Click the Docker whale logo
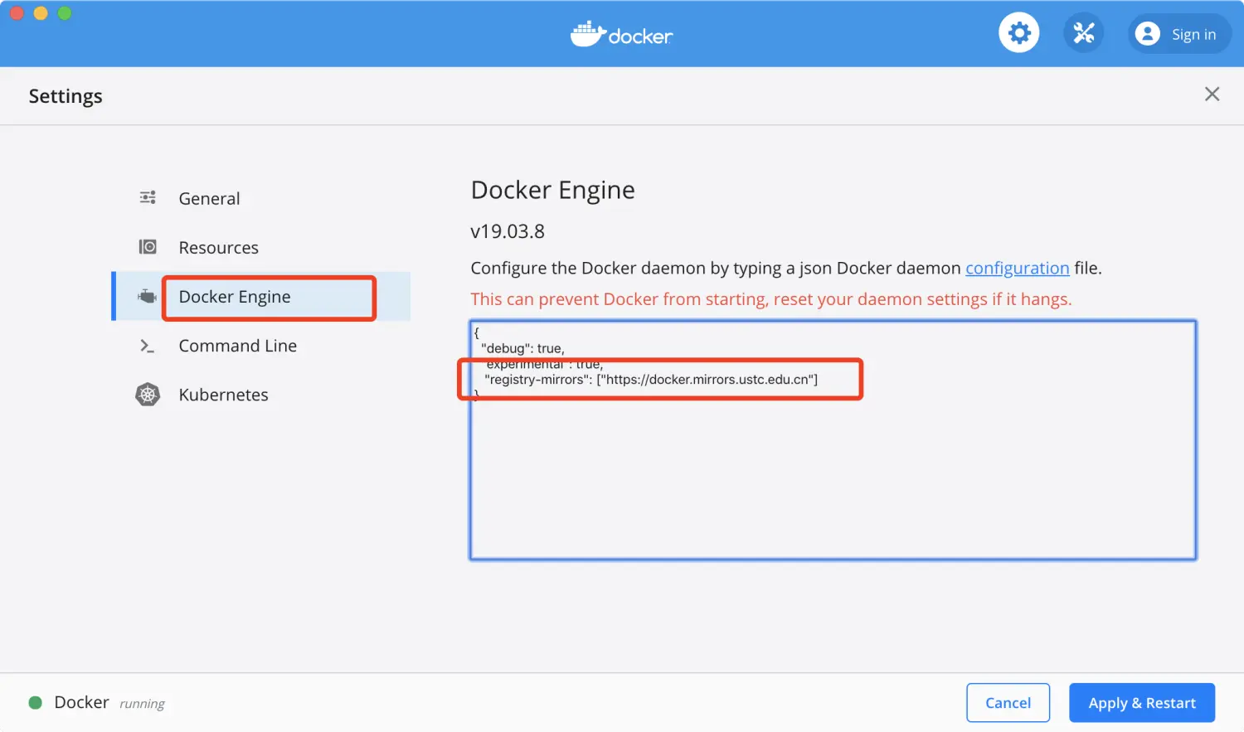 622,34
